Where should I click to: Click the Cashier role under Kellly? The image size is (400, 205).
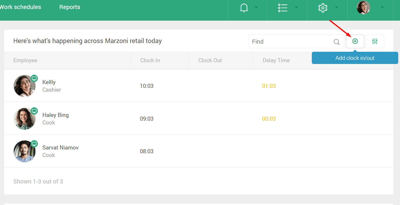tap(52, 90)
